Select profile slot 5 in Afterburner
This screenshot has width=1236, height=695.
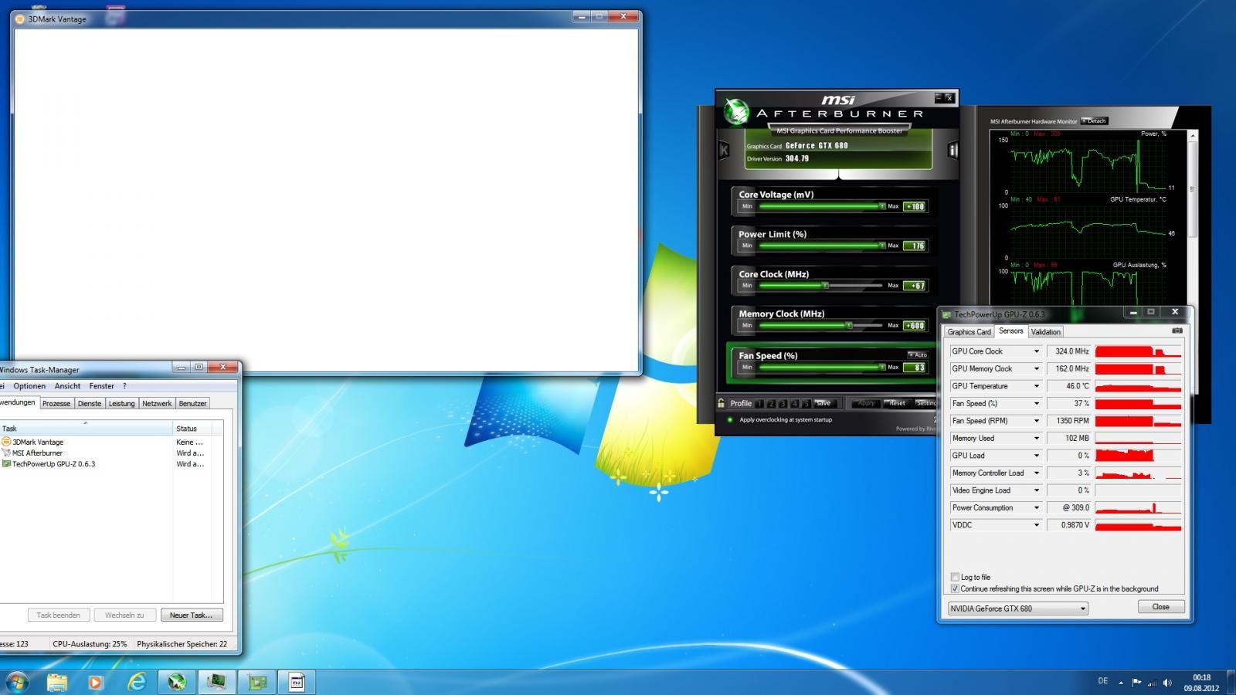tap(806, 403)
